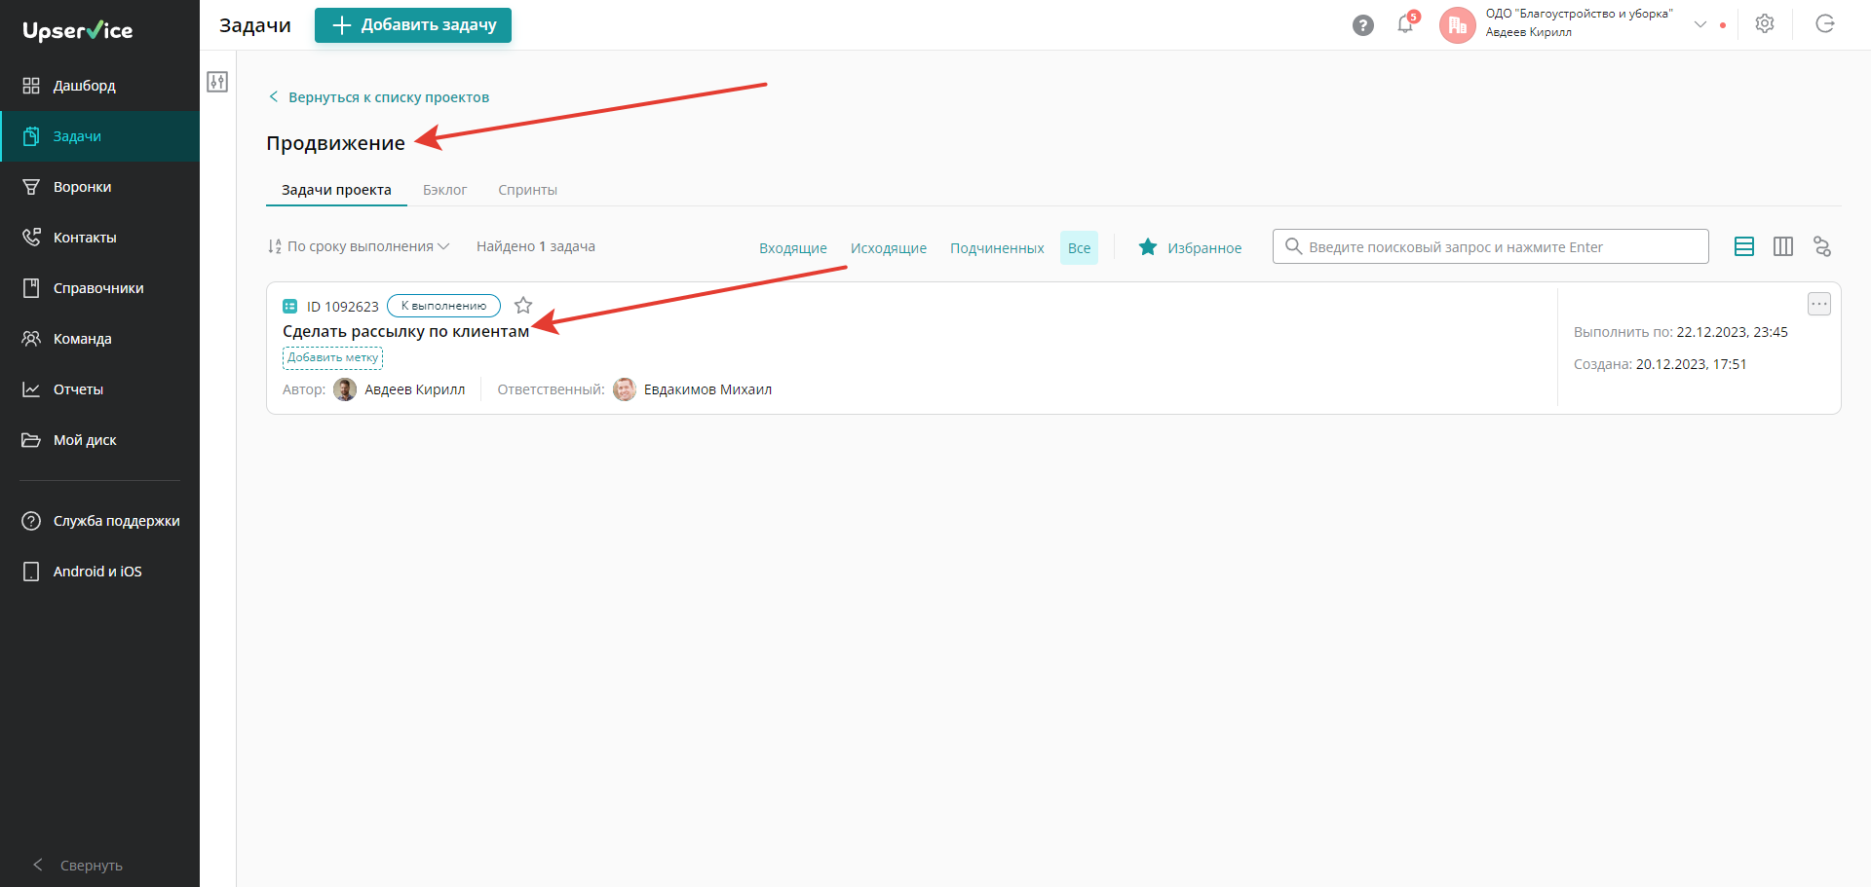Toggle Избранное filter
1871x887 pixels.
point(1190,247)
